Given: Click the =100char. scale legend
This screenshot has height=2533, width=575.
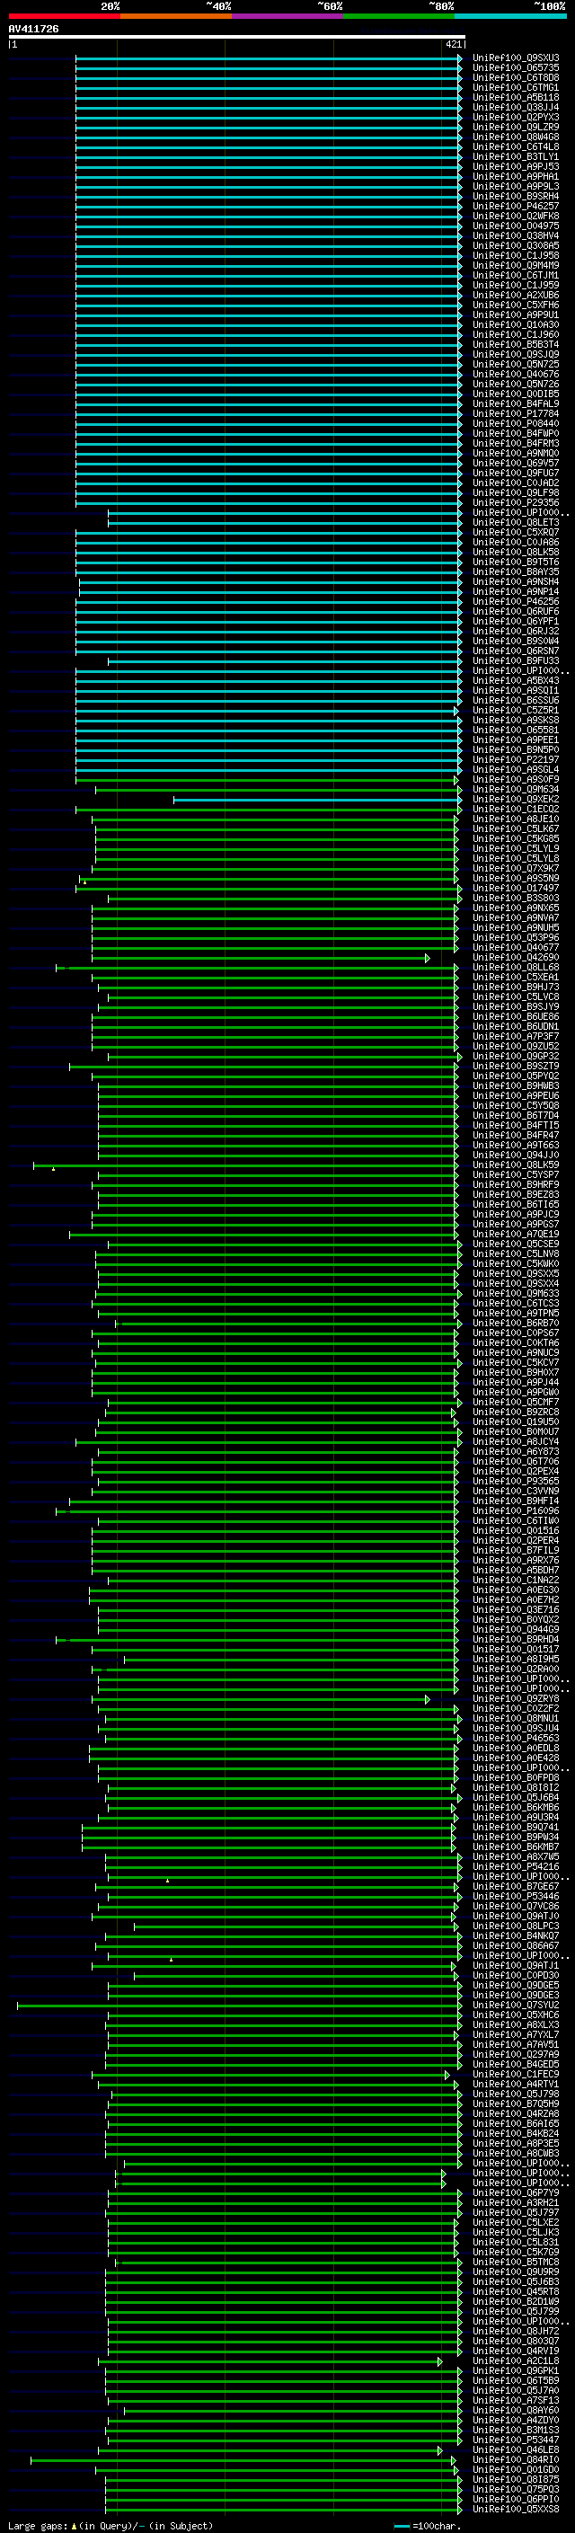Looking at the screenshot, I should pos(427,2525).
